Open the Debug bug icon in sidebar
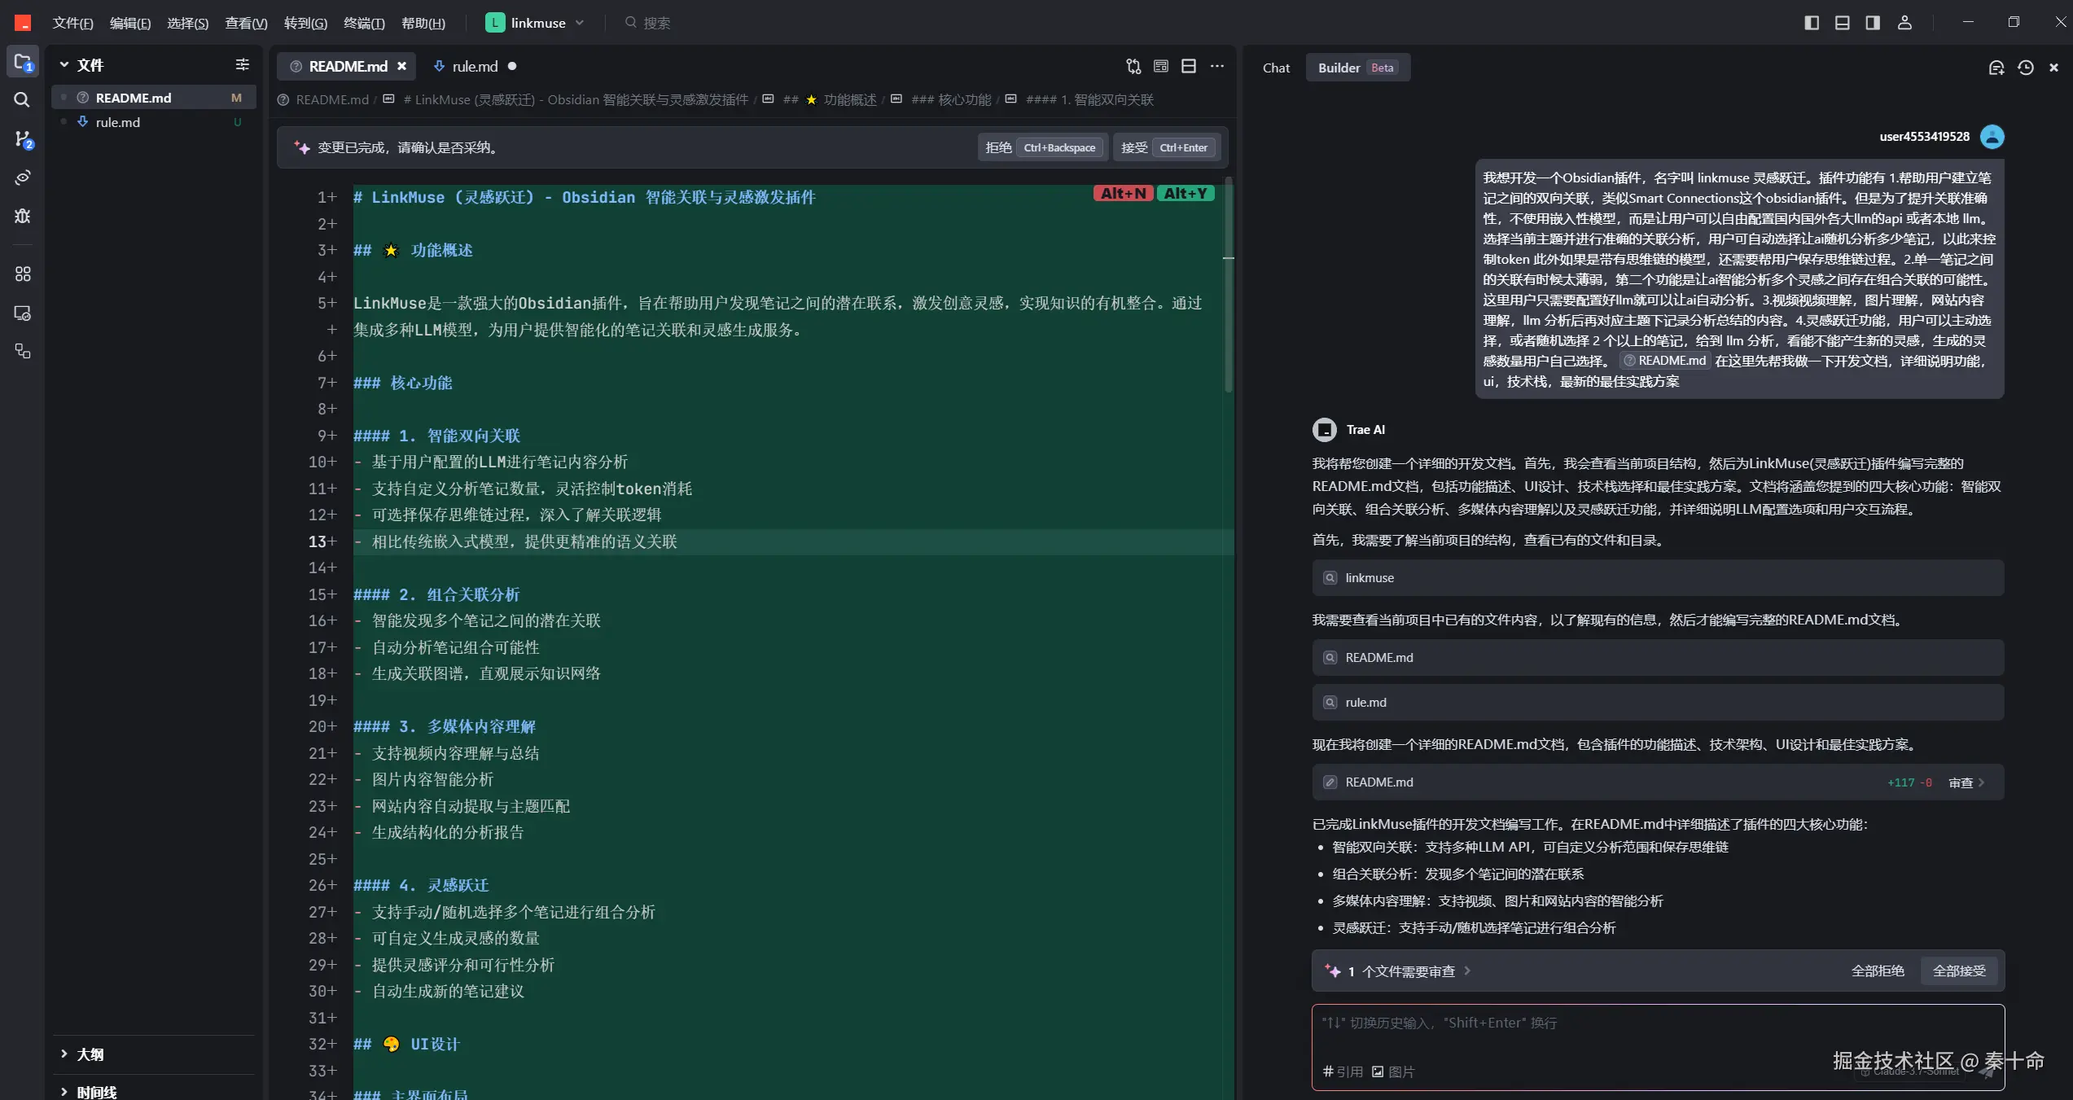This screenshot has width=2073, height=1100. click(22, 216)
